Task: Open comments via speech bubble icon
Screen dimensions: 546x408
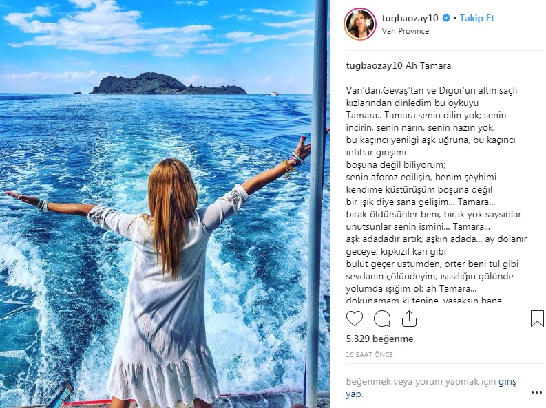Action: [x=382, y=319]
